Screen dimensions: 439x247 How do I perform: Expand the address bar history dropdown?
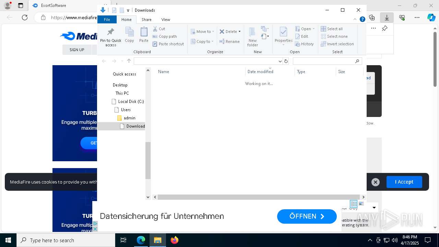coord(280,61)
